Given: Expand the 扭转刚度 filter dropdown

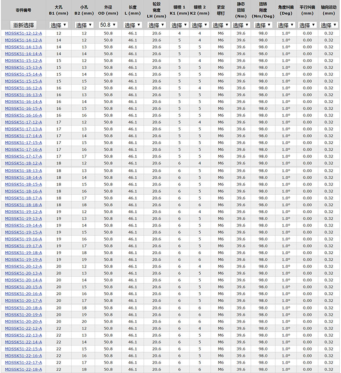Looking at the screenshot, I should click(262, 25).
